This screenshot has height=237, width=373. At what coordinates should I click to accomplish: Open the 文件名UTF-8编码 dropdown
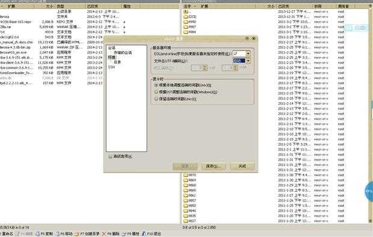coord(248,61)
